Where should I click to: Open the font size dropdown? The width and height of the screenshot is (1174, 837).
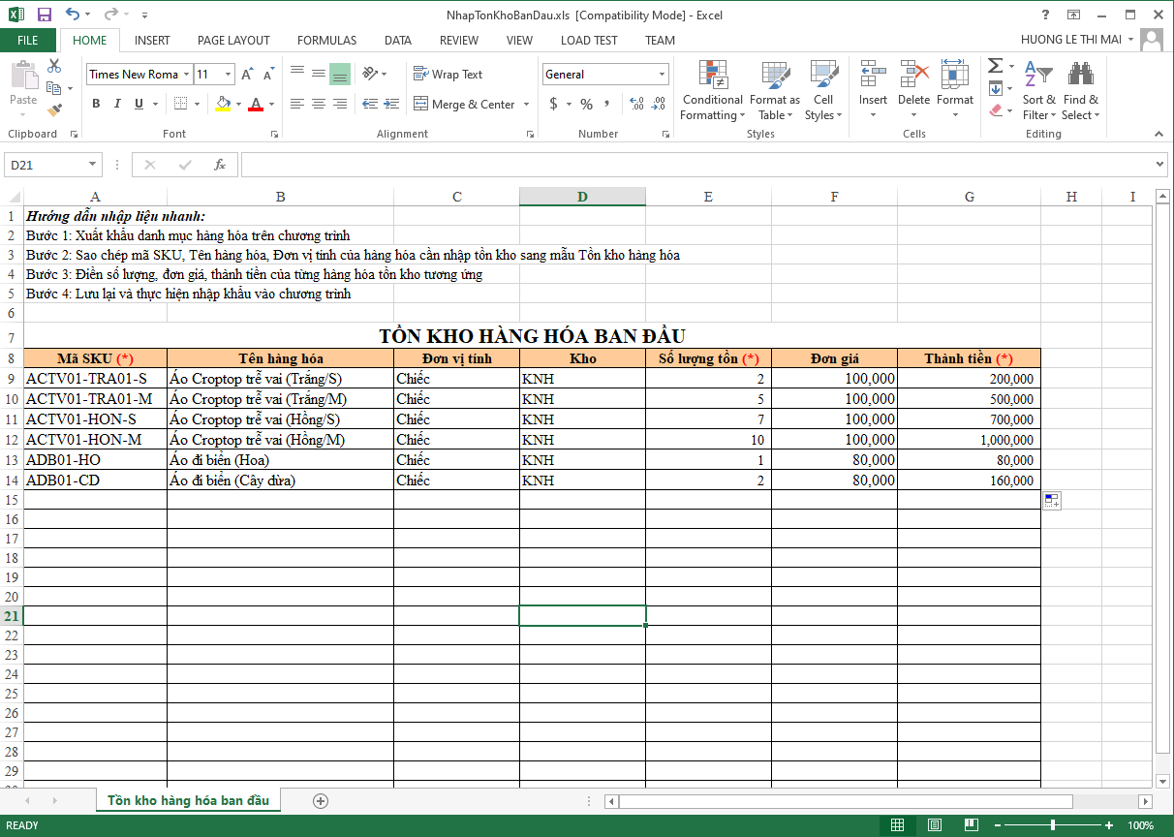229,75
